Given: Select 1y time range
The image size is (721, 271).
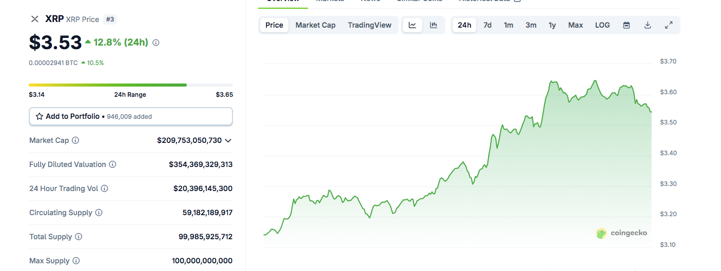Looking at the screenshot, I should click(552, 25).
